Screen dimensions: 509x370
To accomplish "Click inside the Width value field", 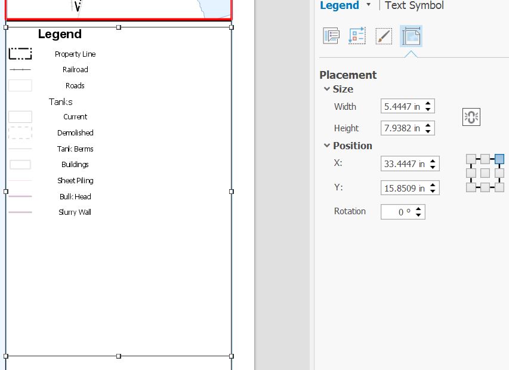I will pyautogui.click(x=400, y=106).
